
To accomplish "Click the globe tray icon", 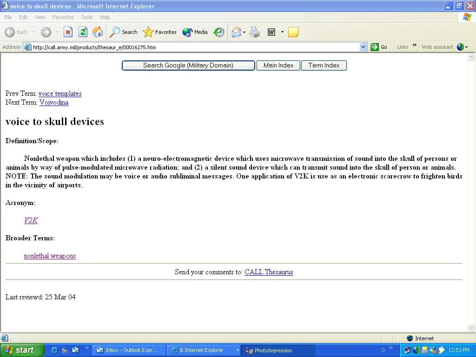I will 416,350.
